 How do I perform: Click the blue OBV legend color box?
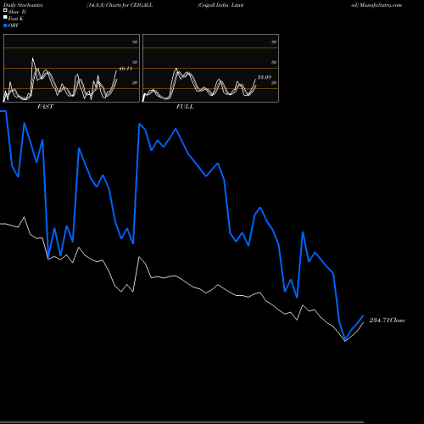[5, 25]
